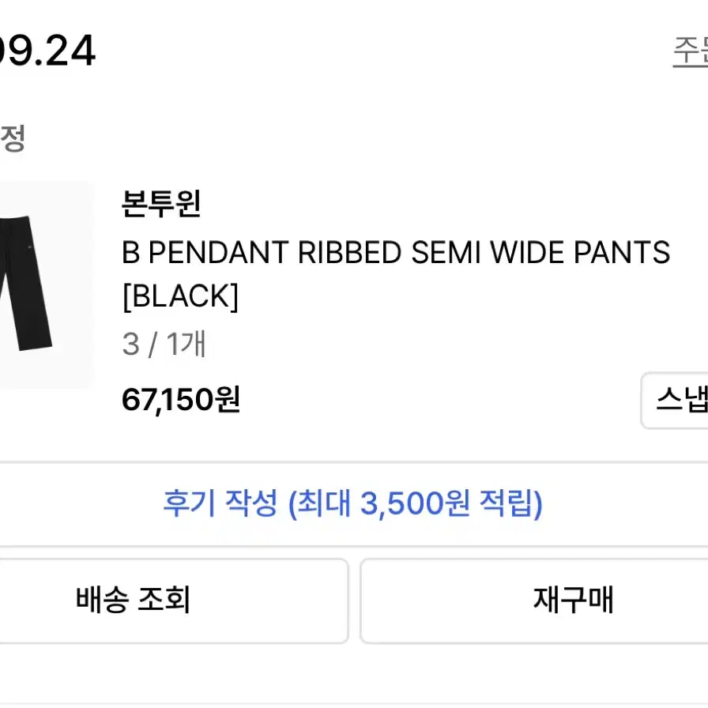
Task: Select the 67,150원 price text
Action: click(x=181, y=400)
